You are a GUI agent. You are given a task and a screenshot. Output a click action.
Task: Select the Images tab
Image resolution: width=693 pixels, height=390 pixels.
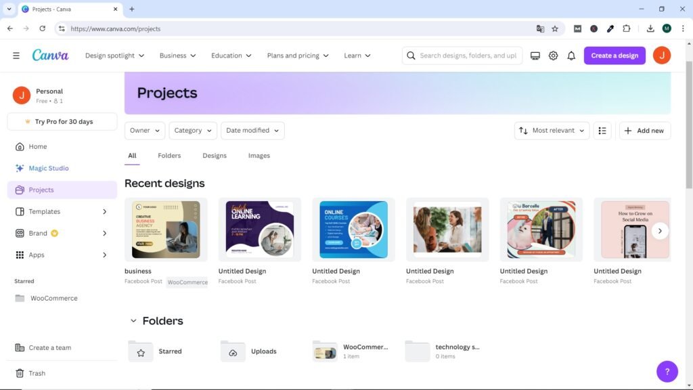coord(259,156)
